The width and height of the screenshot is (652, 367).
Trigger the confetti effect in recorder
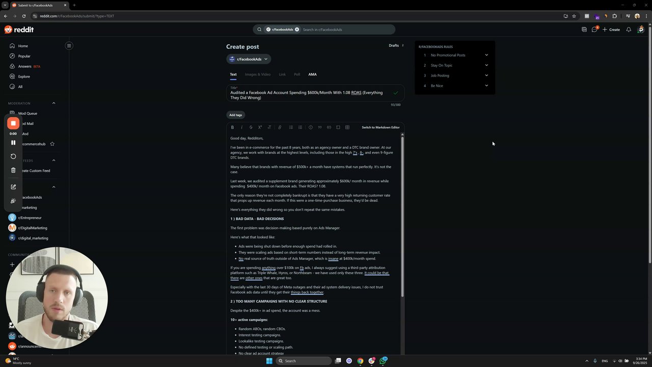[x=13, y=201]
